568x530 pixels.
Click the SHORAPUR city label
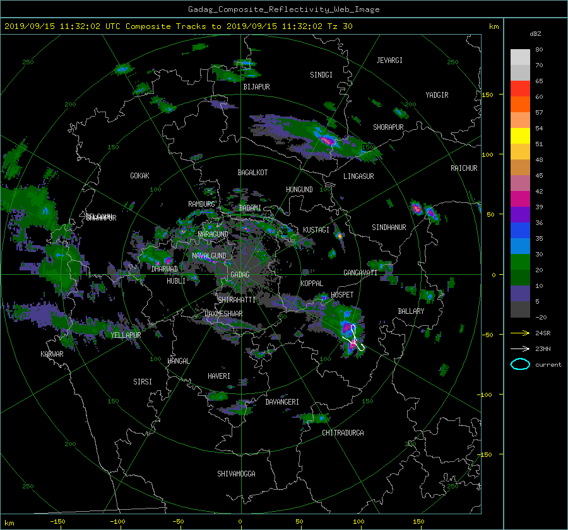click(x=388, y=127)
